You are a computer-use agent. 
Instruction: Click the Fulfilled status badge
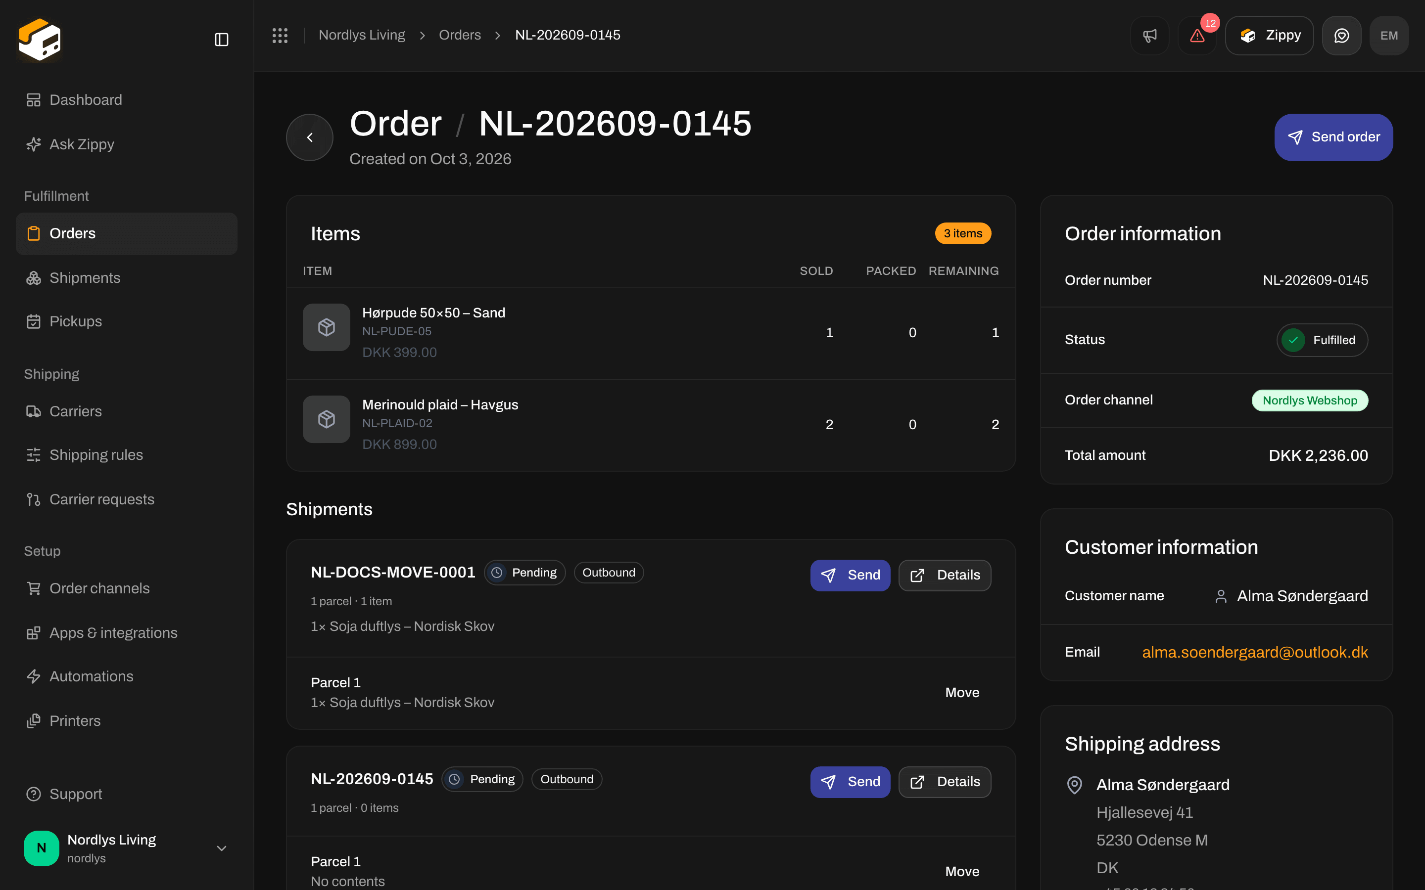click(1322, 340)
